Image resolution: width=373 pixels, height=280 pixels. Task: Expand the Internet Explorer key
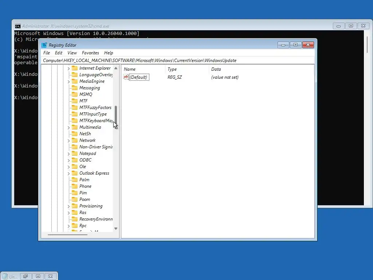click(68, 69)
